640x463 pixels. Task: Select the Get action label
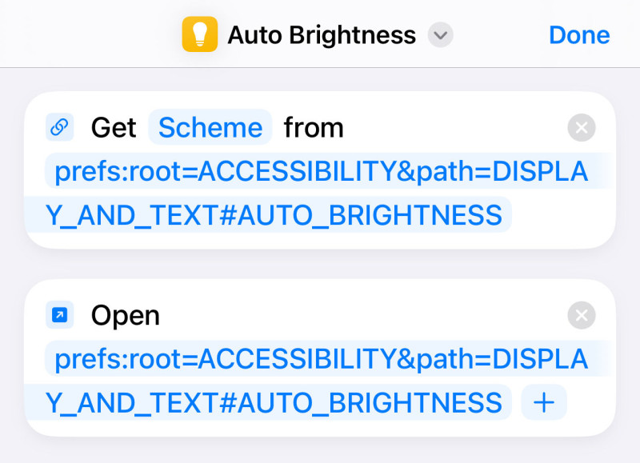tap(114, 128)
